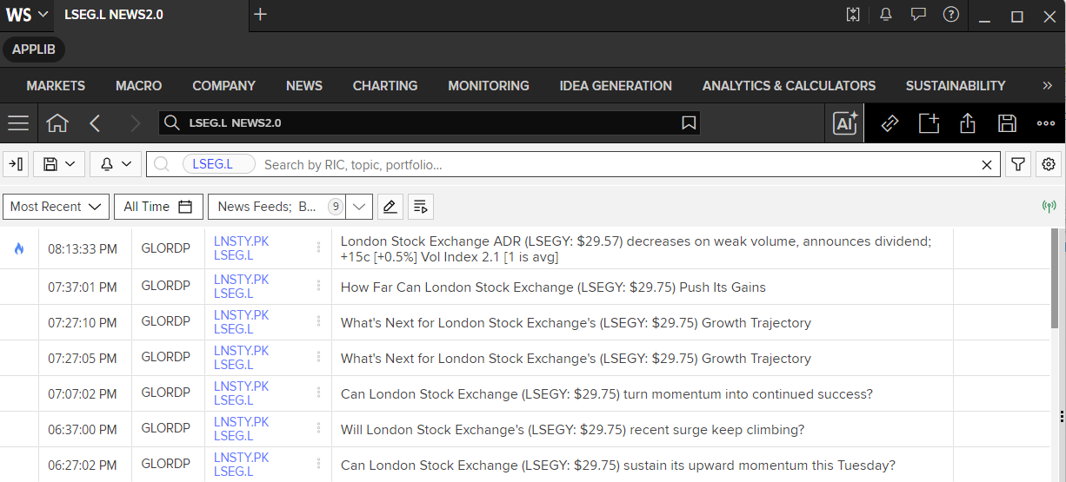Screen dimensions: 1066x482
Task: Open the AI assistant icon
Action: coord(845,123)
